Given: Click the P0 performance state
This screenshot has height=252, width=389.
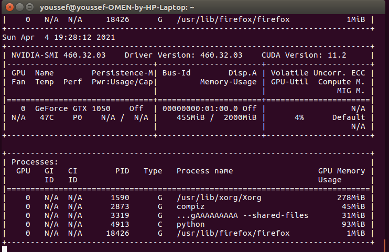Looking at the screenshot, I should point(78,117).
